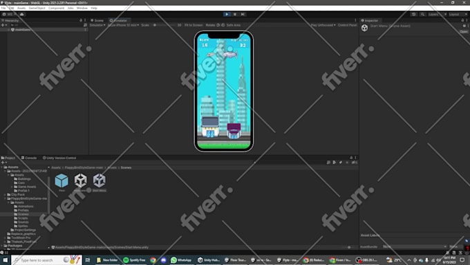Adjust the Project icon size slider
Screen dimensions: 470x265
tap(349, 247)
